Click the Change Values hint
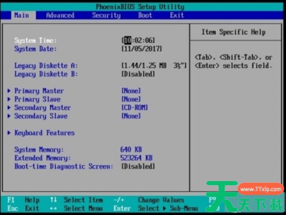Screen dimensions: 286x215 coord(161,200)
